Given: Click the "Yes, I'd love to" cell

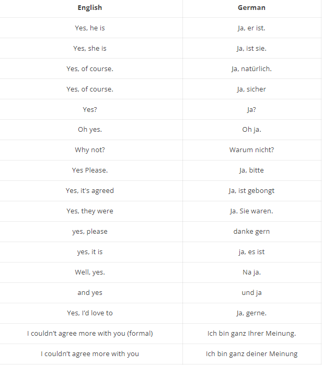Looking at the screenshot, I should (x=90, y=313).
